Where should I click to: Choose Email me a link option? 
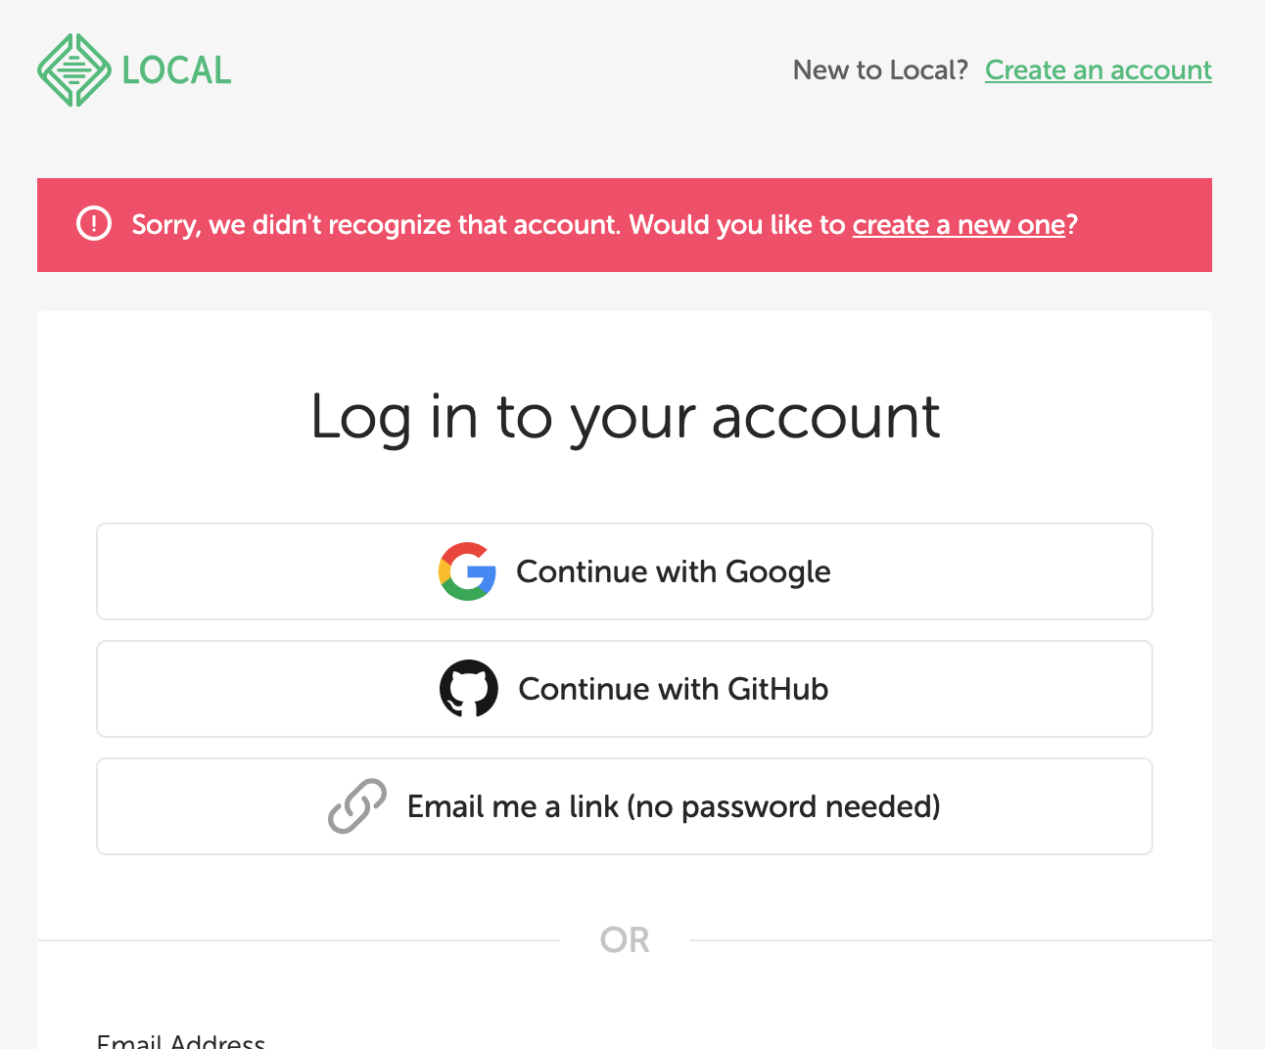pos(673,806)
